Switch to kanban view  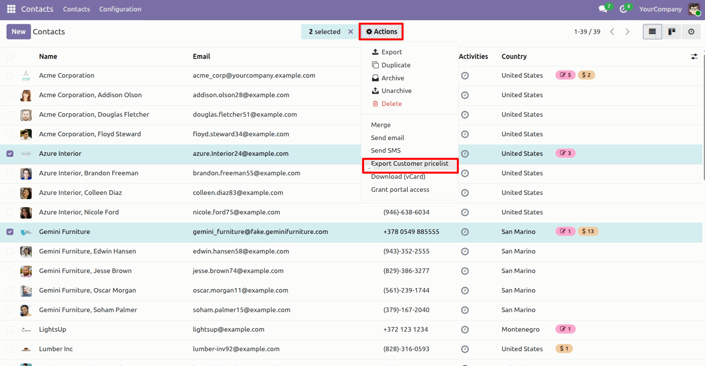pyautogui.click(x=672, y=32)
